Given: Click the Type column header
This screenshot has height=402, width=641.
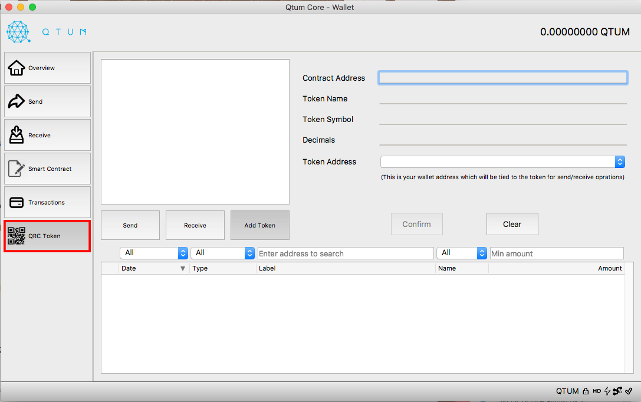Looking at the screenshot, I should [223, 268].
